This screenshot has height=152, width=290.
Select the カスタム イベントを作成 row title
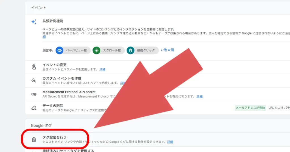click(62, 78)
